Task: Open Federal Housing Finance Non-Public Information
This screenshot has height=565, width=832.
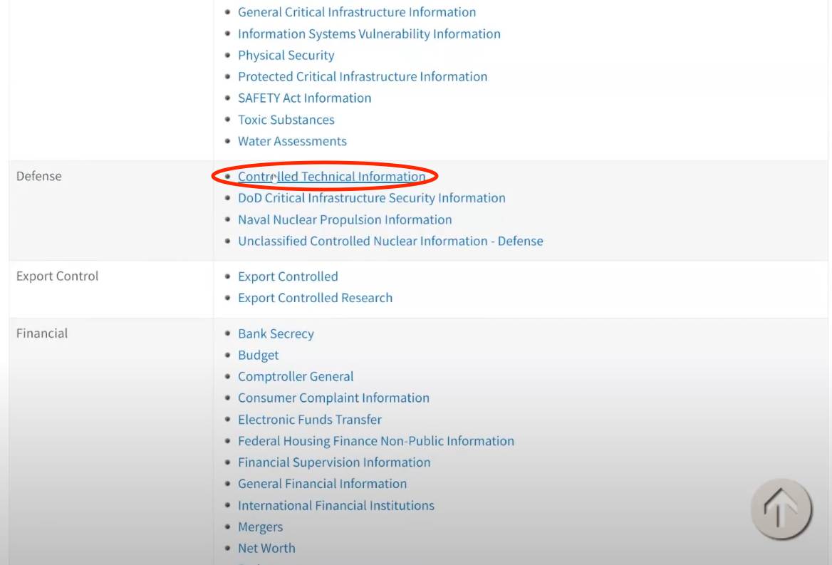Action: pyautogui.click(x=376, y=441)
